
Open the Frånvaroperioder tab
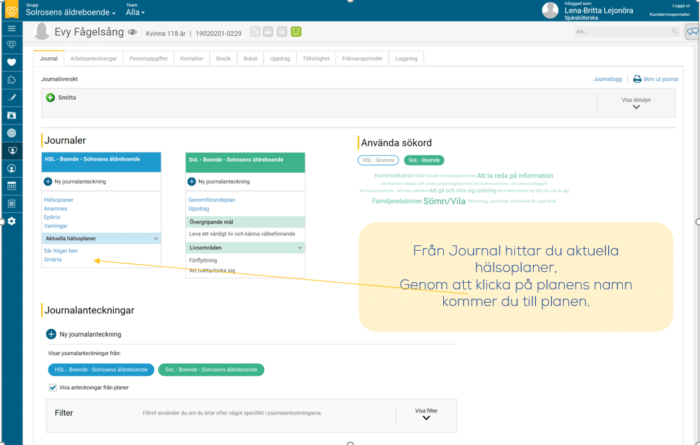[x=362, y=59]
